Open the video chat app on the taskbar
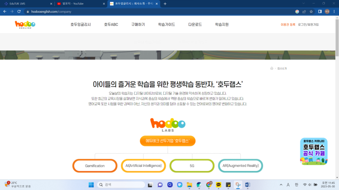This screenshot has height=190, width=339. [160, 185]
